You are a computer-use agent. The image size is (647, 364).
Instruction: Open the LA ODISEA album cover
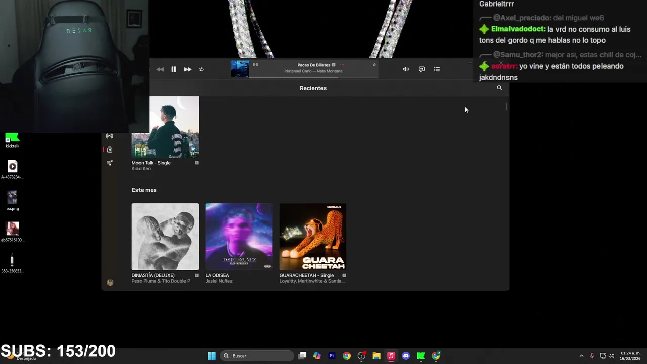tap(239, 237)
